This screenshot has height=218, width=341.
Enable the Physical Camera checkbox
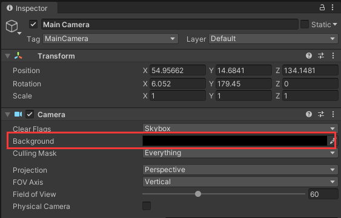pos(147,206)
